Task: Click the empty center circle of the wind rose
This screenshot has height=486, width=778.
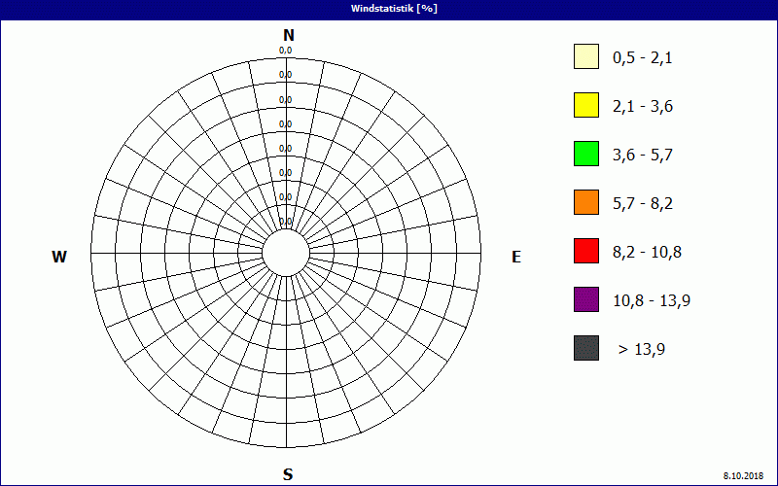Action: [286, 253]
